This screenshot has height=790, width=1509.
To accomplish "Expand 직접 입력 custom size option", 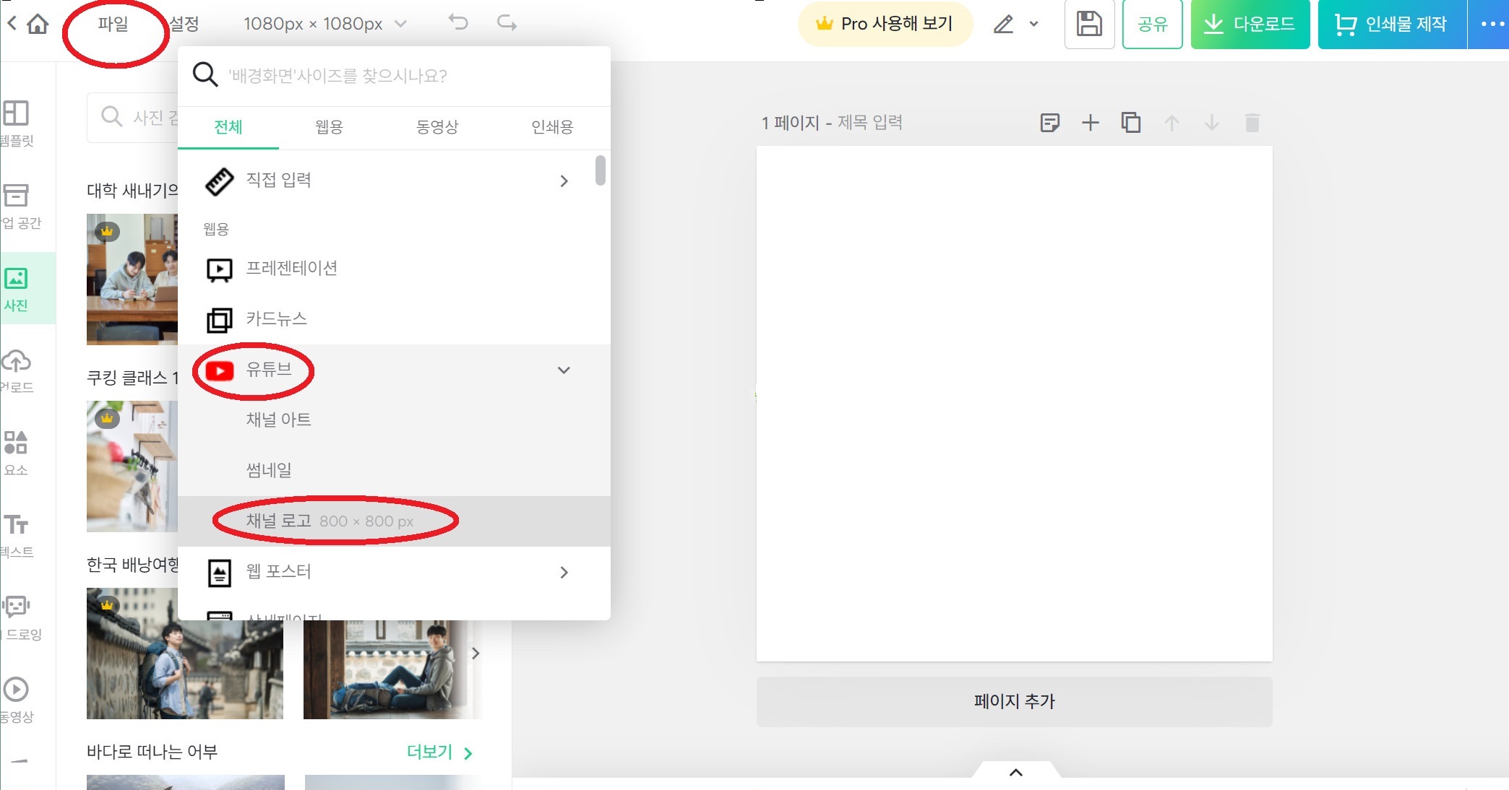I will [x=564, y=181].
